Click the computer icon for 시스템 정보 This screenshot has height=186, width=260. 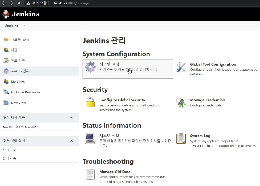pos(90,138)
